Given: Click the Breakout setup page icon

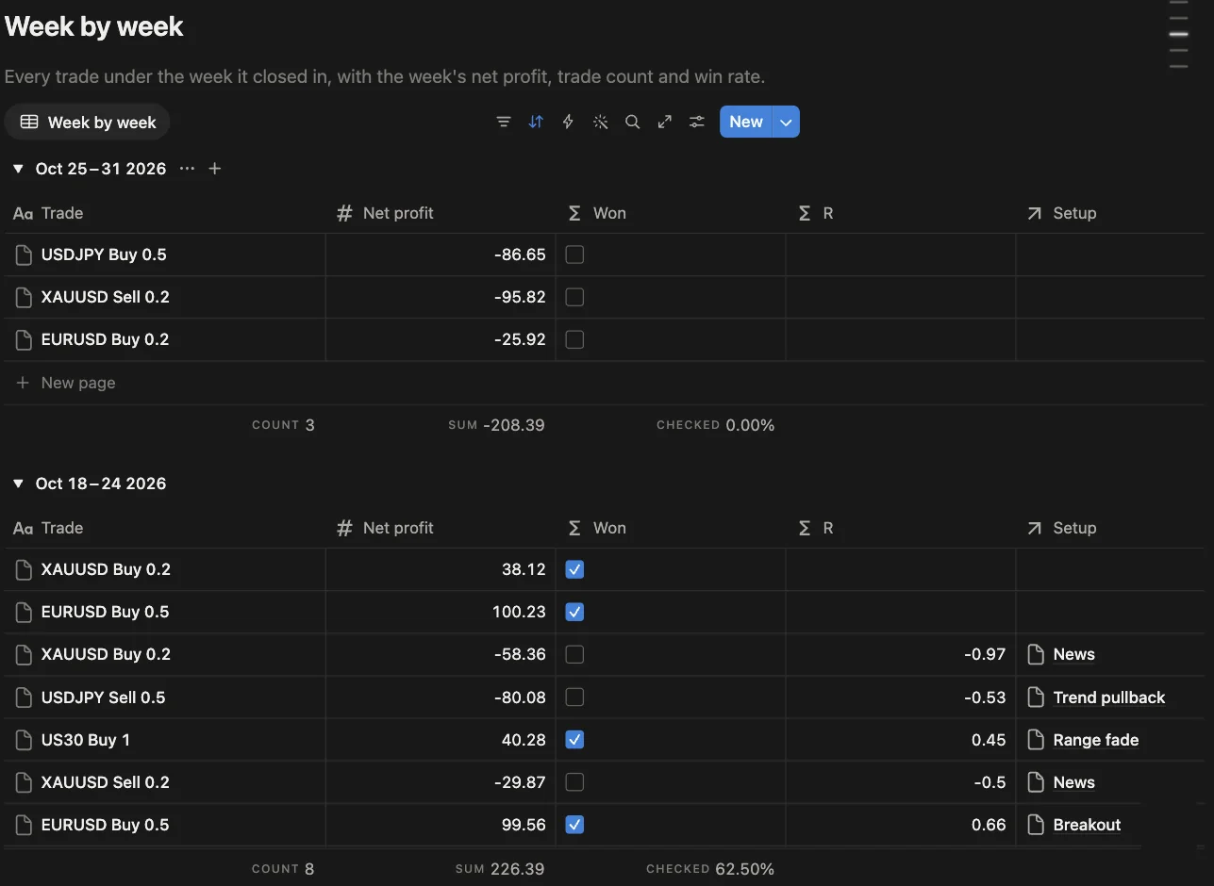Looking at the screenshot, I should [1036, 825].
